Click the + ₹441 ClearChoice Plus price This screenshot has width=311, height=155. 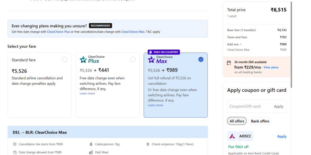pyautogui.click(x=101, y=70)
